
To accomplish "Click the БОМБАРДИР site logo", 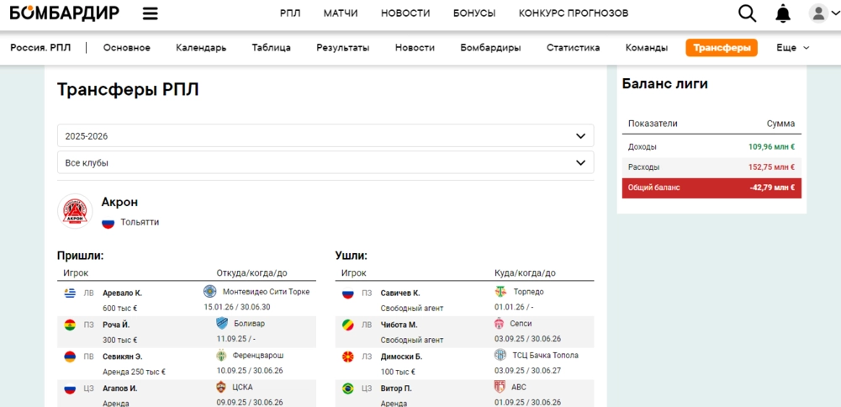I will click(x=64, y=13).
